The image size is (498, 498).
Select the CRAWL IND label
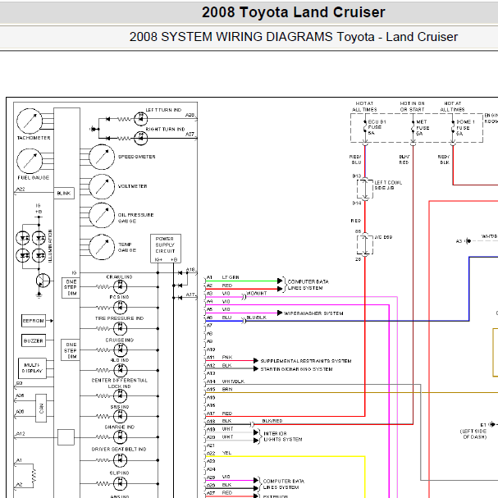(x=119, y=277)
